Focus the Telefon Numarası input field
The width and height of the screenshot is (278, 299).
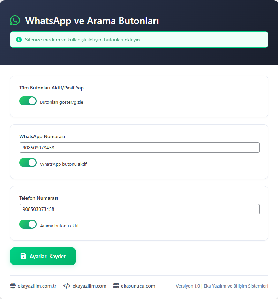click(139, 209)
